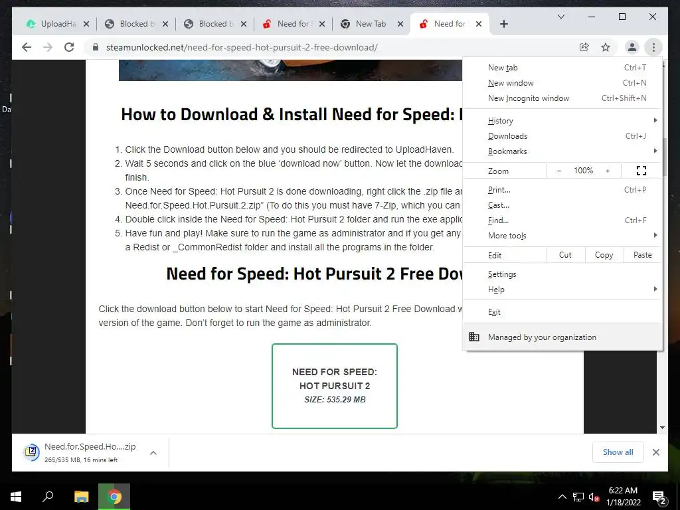The height and width of the screenshot is (510, 680).
Task: Choose Cast... in the menu
Action: [x=562, y=205]
